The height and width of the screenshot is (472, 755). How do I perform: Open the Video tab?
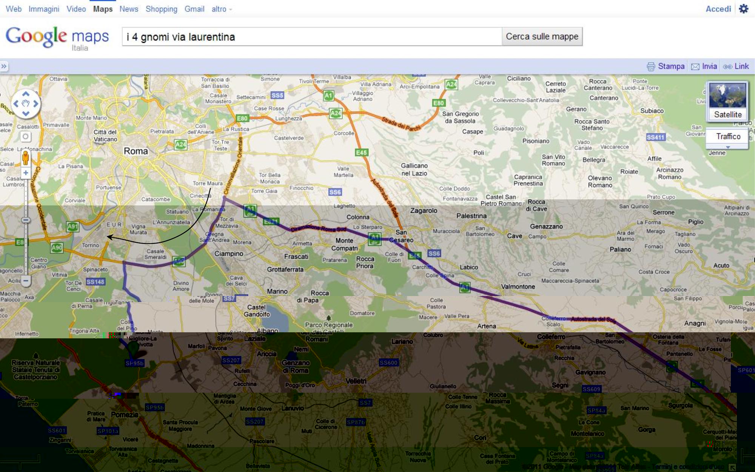tap(76, 9)
